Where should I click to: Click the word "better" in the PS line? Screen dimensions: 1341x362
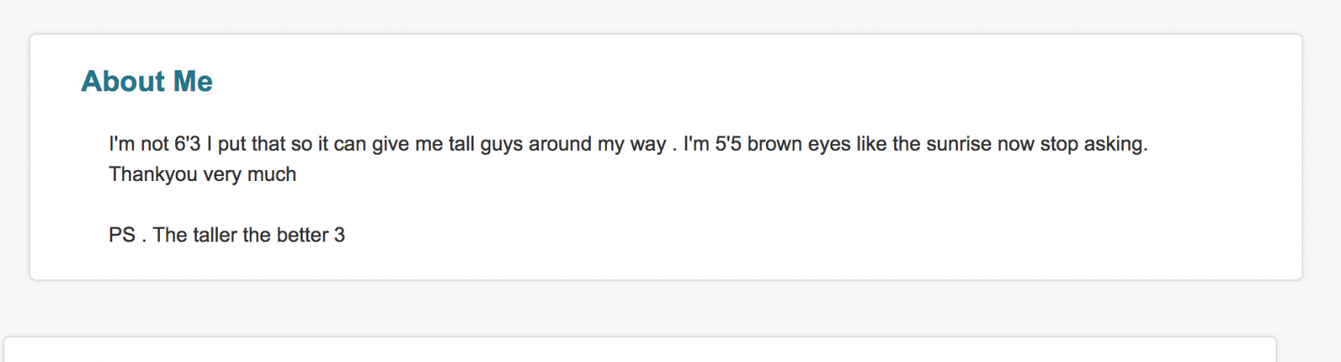pyautogui.click(x=303, y=235)
